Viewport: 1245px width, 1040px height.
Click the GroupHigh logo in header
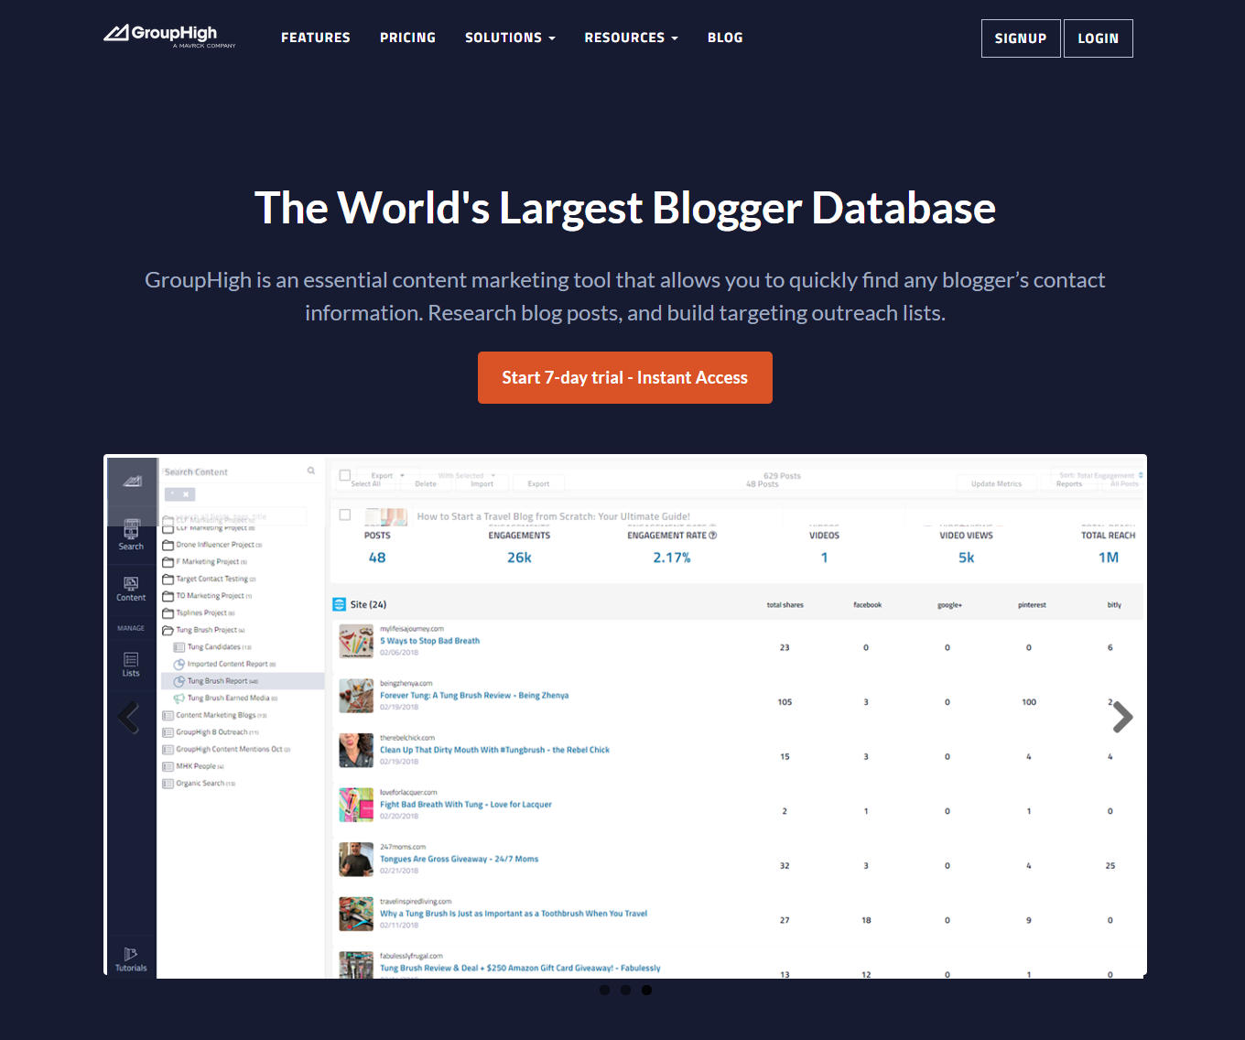169,35
